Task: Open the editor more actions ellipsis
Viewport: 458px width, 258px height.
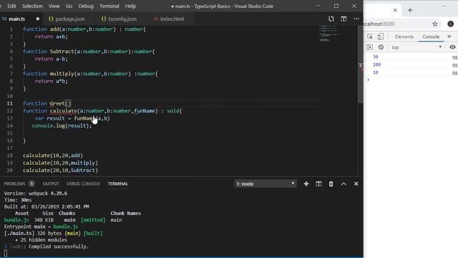Action: [356, 19]
